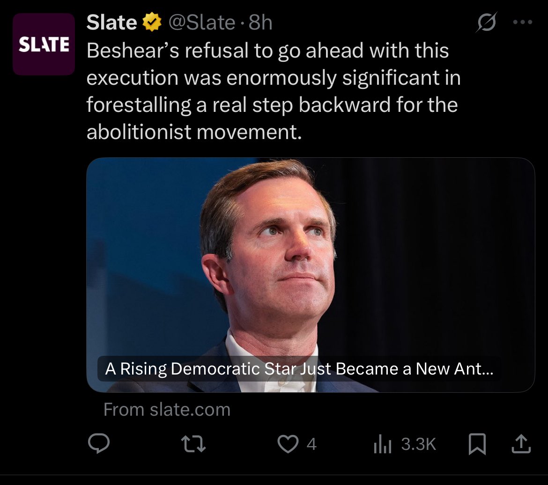Click the tweet line starting 'Beshear's refusal'

click(x=267, y=50)
